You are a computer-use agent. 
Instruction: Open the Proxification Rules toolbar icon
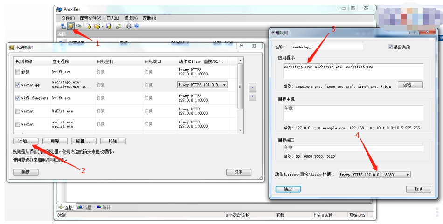pos(70,26)
